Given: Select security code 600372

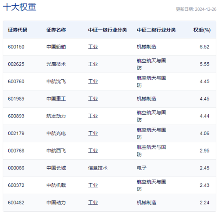Looking at the screenshot, I should (16, 185).
